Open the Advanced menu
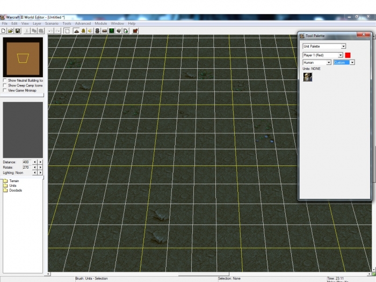The image size is (376, 282). (83, 24)
